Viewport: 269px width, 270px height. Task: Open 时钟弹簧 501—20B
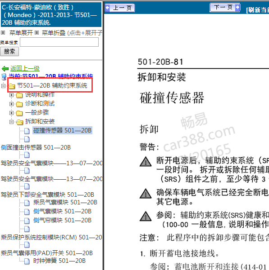click(59, 261)
